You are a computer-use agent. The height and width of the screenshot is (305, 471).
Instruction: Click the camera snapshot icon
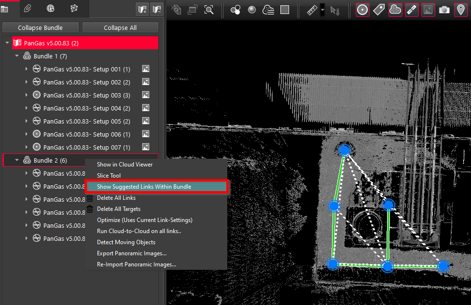tap(444, 10)
